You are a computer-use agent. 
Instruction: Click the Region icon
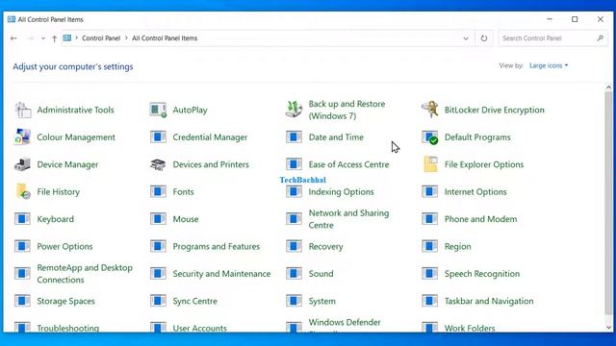pyautogui.click(x=430, y=246)
